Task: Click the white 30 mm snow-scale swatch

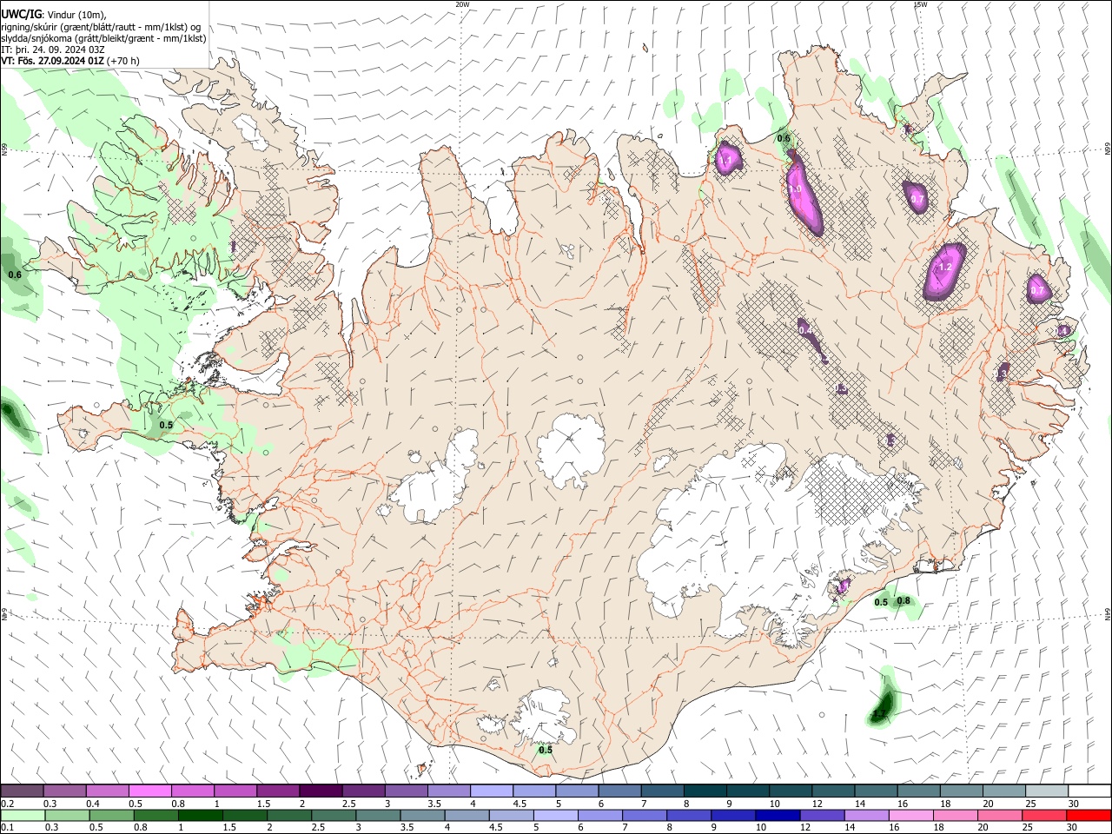Action: point(1089,791)
